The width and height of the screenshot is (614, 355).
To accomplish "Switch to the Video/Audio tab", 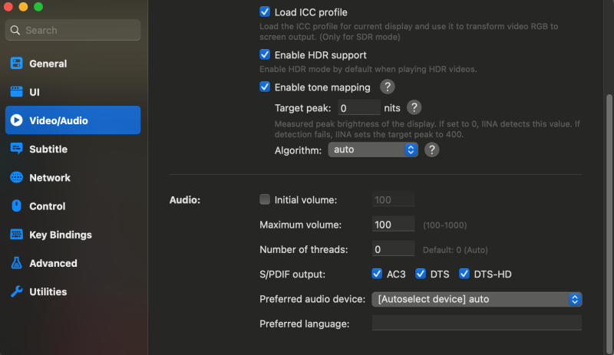I will pos(73,120).
